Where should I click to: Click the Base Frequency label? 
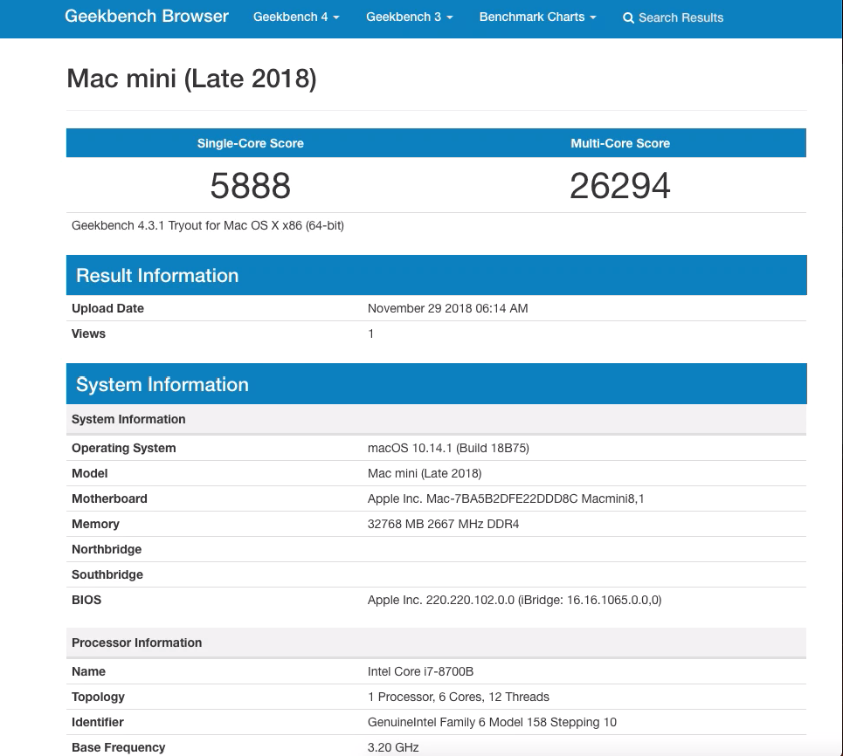click(118, 747)
